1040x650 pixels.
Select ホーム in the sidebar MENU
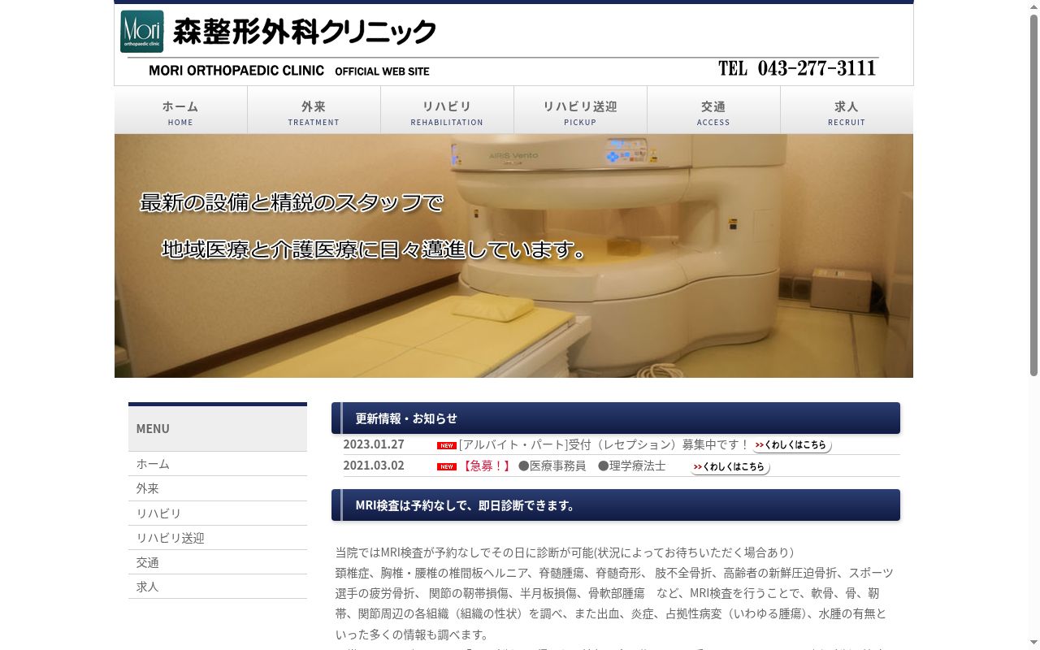click(218, 464)
